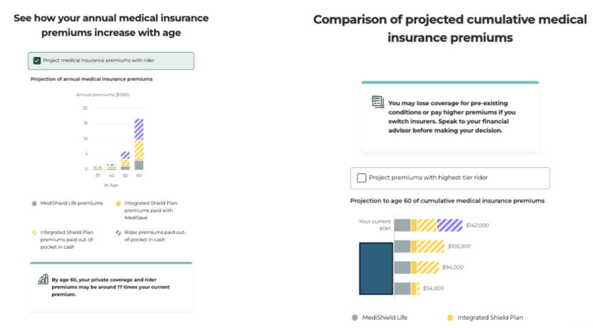Click the age 60 premium summary card

[x=111, y=287]
